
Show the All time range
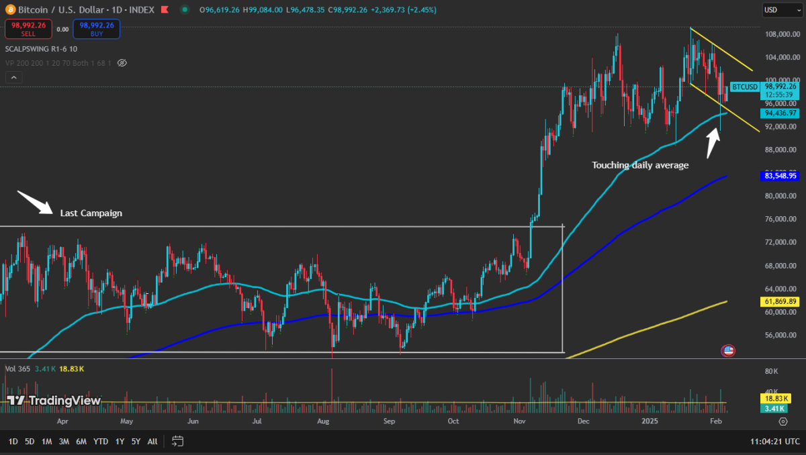click(152, 441)
